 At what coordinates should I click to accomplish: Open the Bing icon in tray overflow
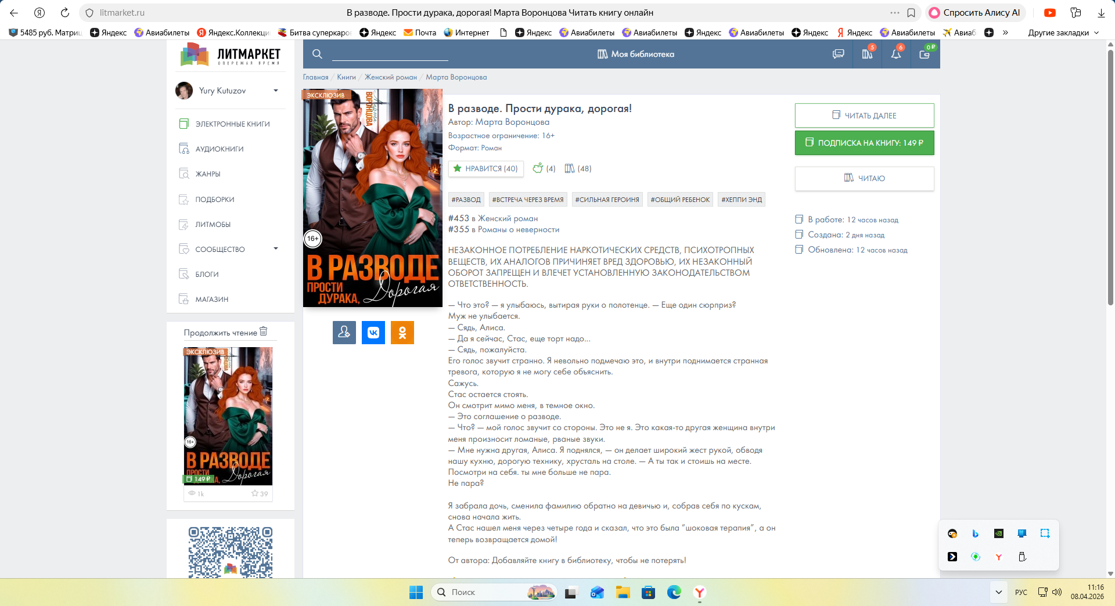tap(976, 533)
